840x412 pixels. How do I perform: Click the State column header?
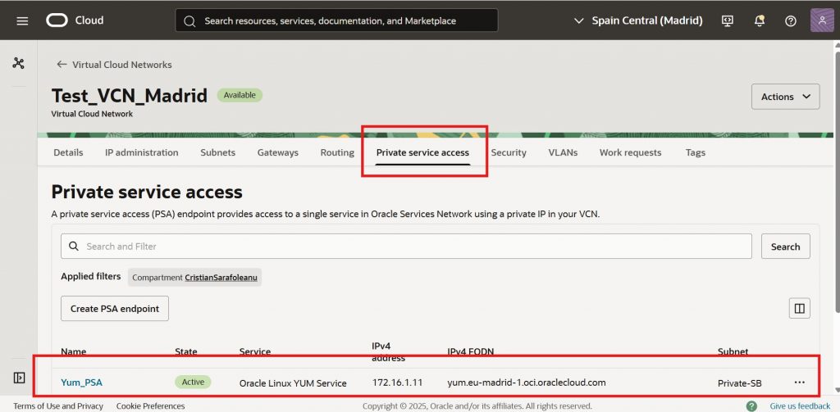tap(186, 351)
